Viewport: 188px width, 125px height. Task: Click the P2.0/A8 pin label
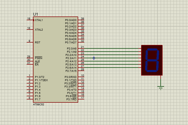coord(72,49)
